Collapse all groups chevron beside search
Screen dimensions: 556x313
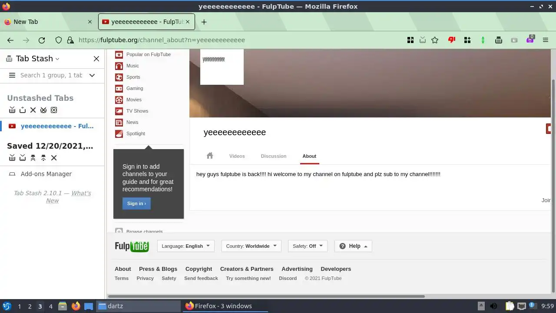[92, 75]
